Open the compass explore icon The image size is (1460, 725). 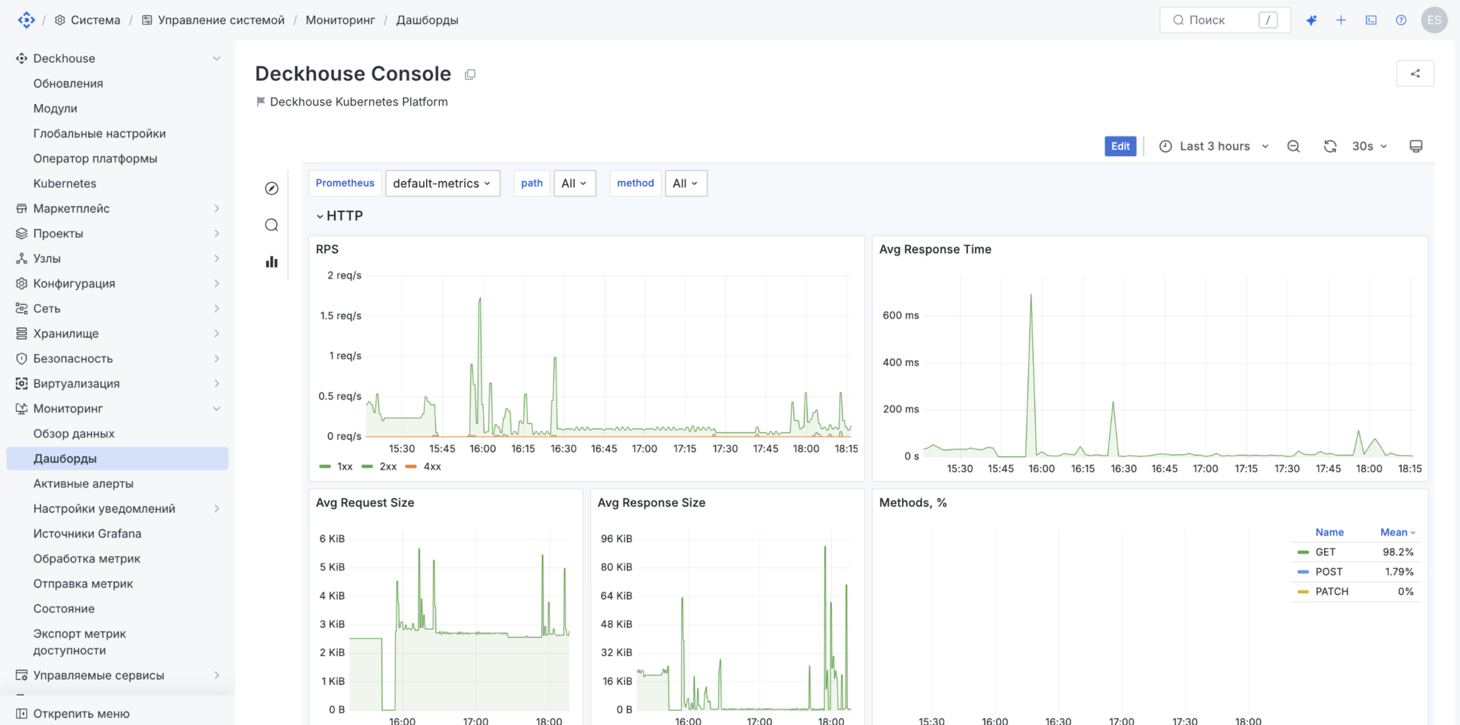[x=271, y=188]
